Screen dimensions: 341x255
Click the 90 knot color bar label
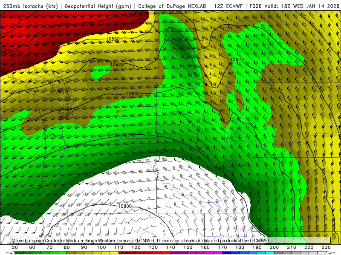pyautogui.click(x=84, y=247)
